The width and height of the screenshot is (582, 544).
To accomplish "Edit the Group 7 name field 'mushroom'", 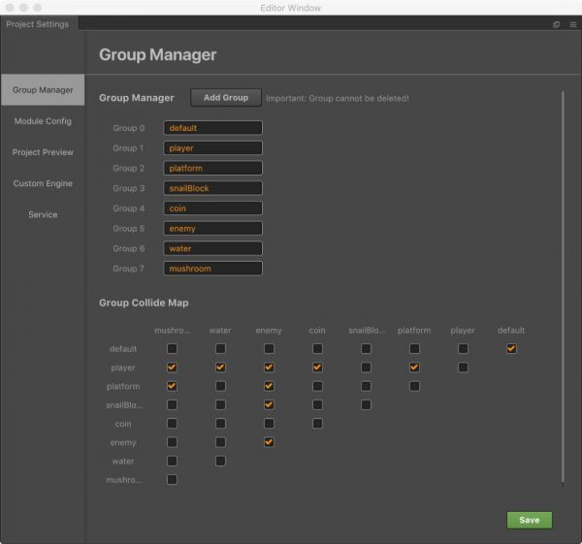I will coord(212,269).
